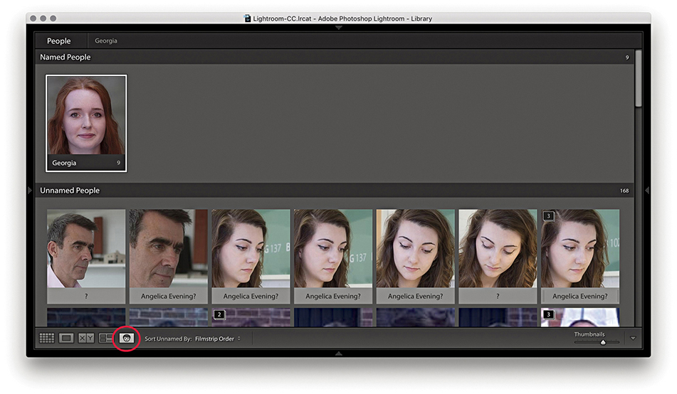Viewport: 677px width, 394px height.
Task: Expand bottom filmstrip panel arrow
Action: click(339, 353)
